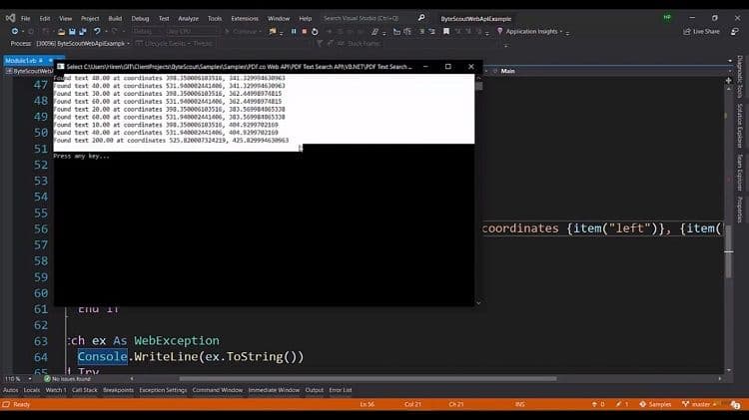This screenshot has height=420, width=749.
Task: Open the 110% zoom level dropdown
Action: pyautogui.click(x=13, y=379)
